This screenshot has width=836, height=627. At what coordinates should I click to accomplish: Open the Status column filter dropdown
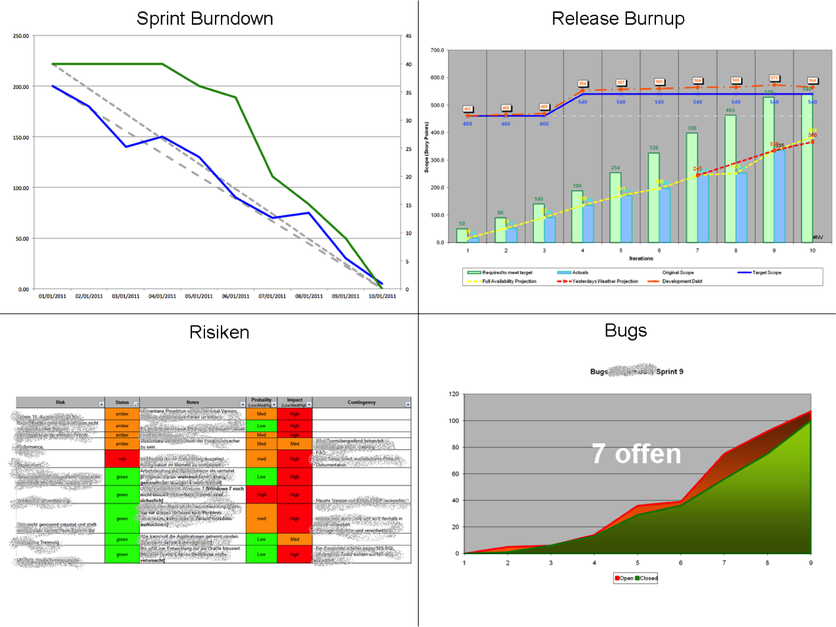coord(136,404)
